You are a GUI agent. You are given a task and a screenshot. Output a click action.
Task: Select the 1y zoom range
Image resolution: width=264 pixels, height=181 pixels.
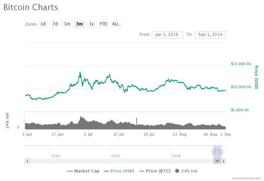tap(91, 24)
